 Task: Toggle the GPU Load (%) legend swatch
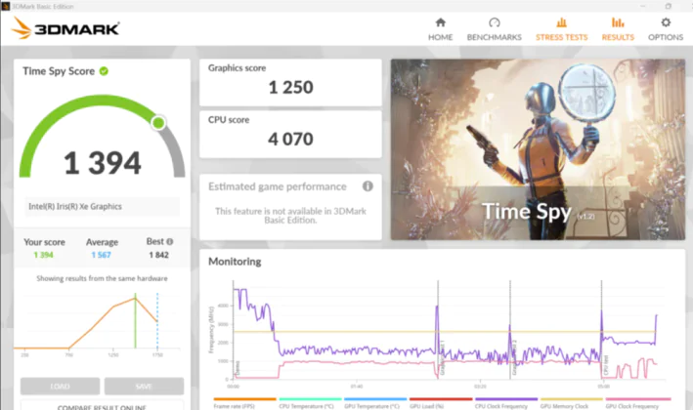click(441, 398)
